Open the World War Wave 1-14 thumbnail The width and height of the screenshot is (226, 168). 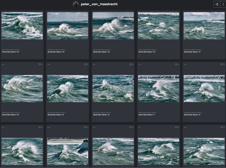67,26
